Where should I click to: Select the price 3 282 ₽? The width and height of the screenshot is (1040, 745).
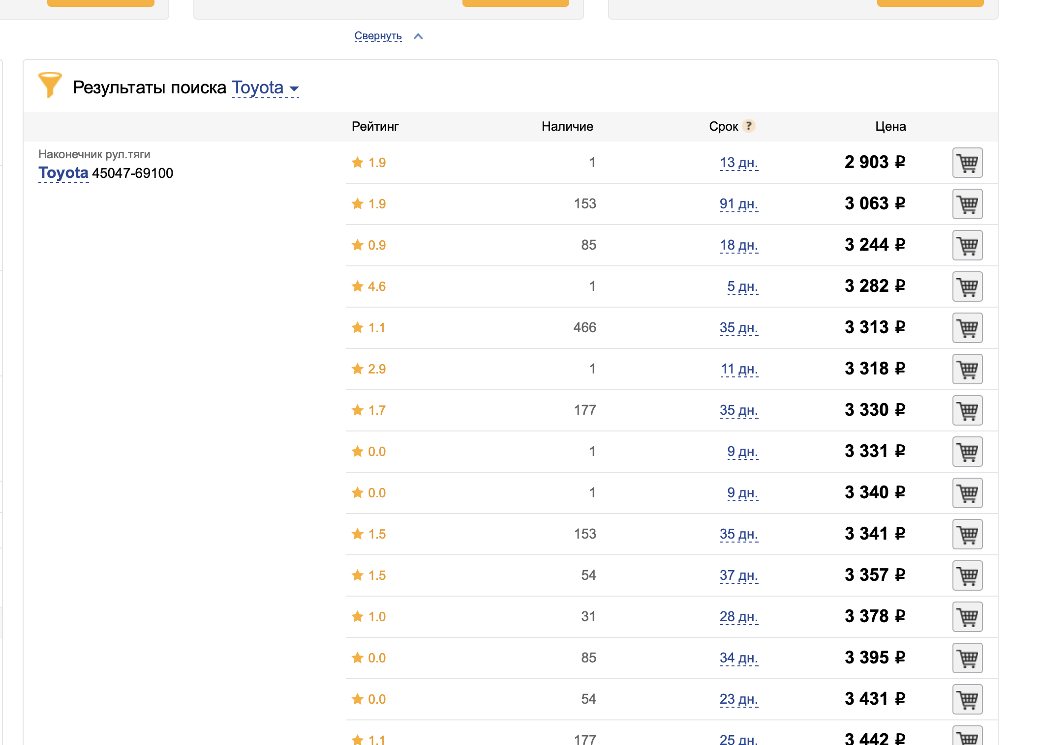[x=875, y=286]
